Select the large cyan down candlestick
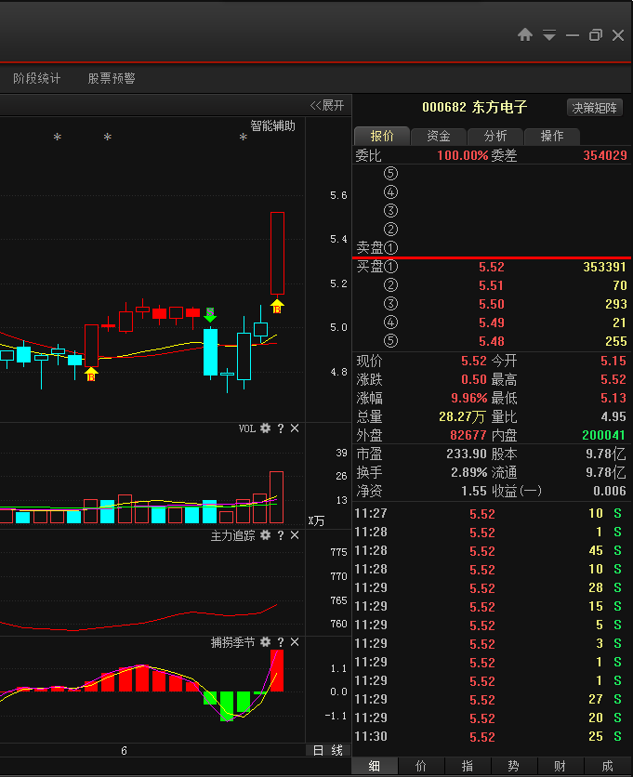The width and height of the screenshot is (633, 777). (x=210, y=352)
